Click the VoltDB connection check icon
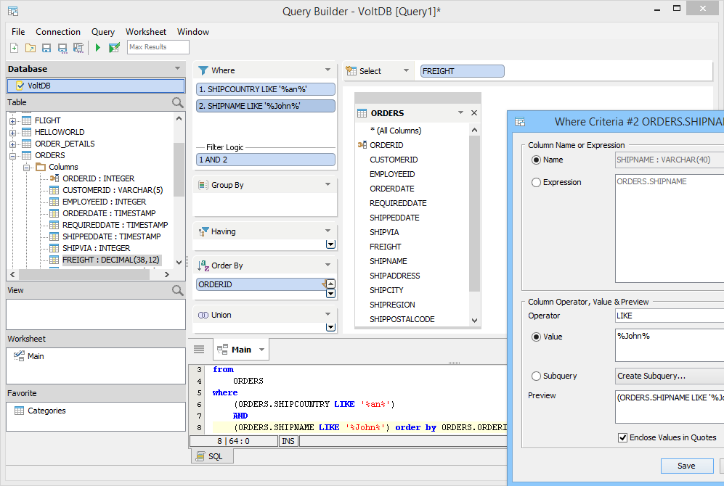The height and width of the screenshot is (486, 724). pos(20,86)
